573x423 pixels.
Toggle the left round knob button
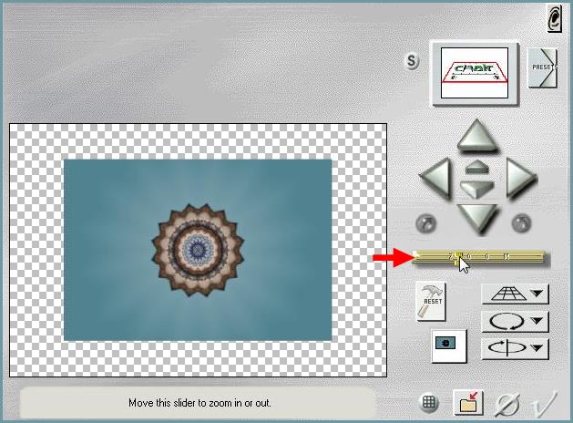pos(425,222)
